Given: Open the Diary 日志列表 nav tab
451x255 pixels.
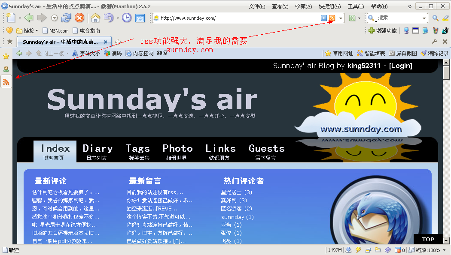Looking at the screenshot, I should 98,152.
